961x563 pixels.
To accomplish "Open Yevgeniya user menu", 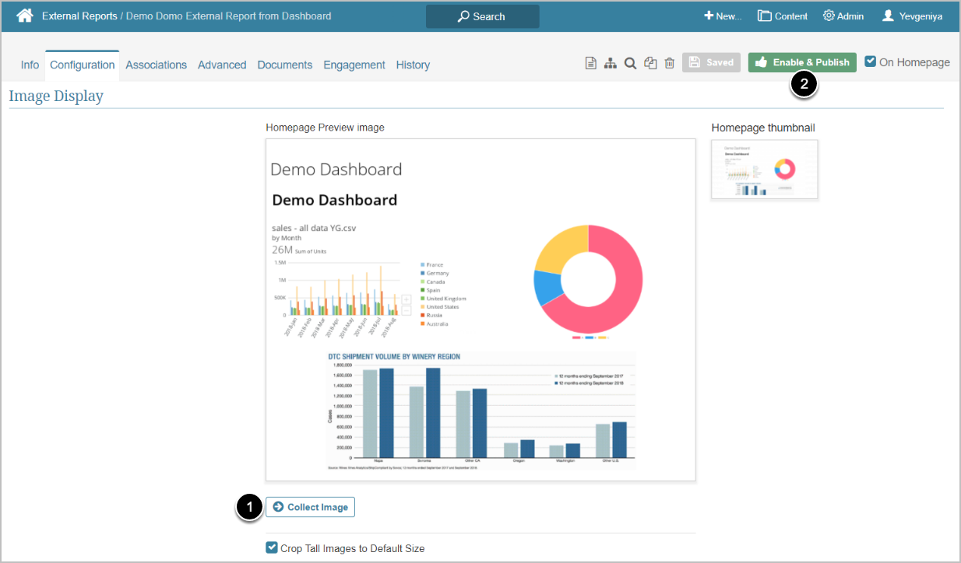I will click(x=911, y=16).
